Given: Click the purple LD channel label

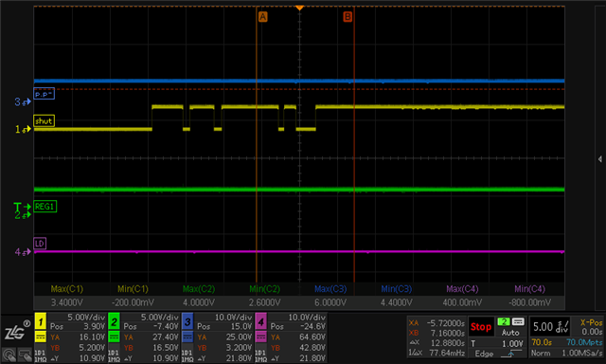Looking at the screenshot, I should (x=40, y=244).
